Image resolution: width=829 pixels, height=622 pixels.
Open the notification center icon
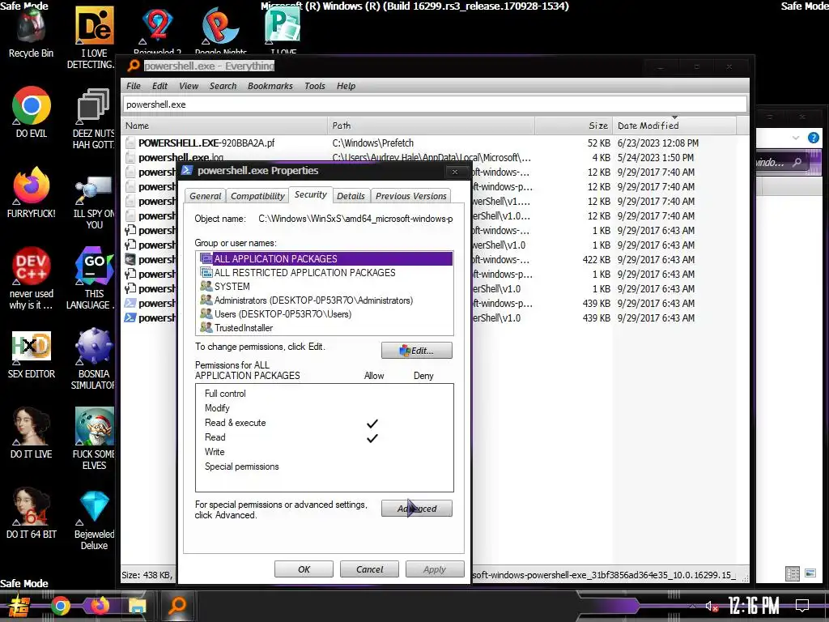(x=802, y=605)
